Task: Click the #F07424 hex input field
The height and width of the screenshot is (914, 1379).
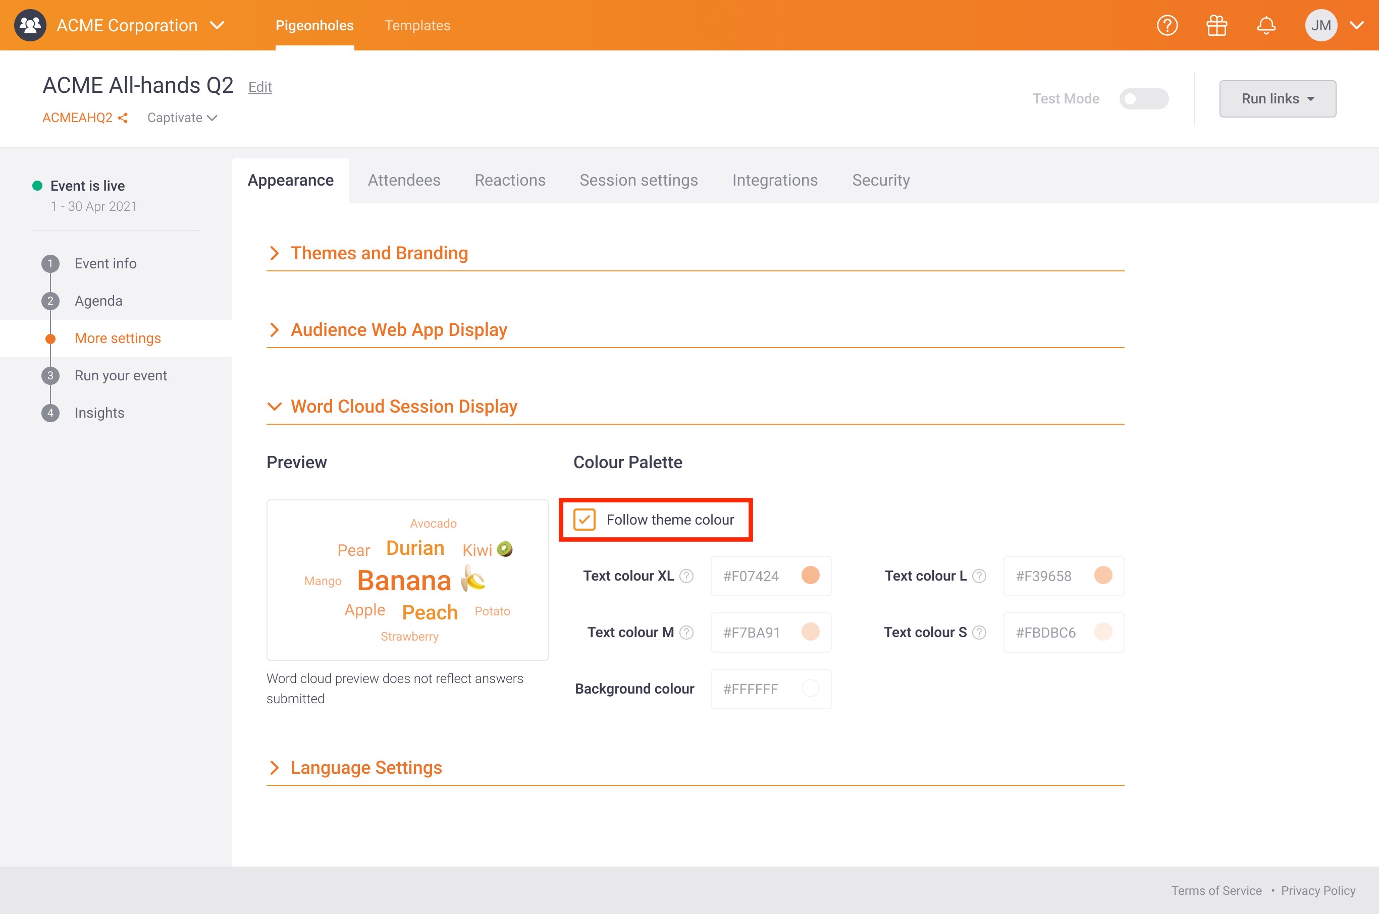Action: tap(771, 576)
